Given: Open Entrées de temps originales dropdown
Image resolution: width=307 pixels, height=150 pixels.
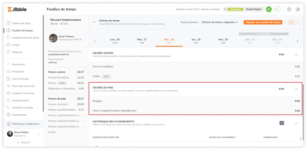Looking at the screenshot, I should coord(220,22).
